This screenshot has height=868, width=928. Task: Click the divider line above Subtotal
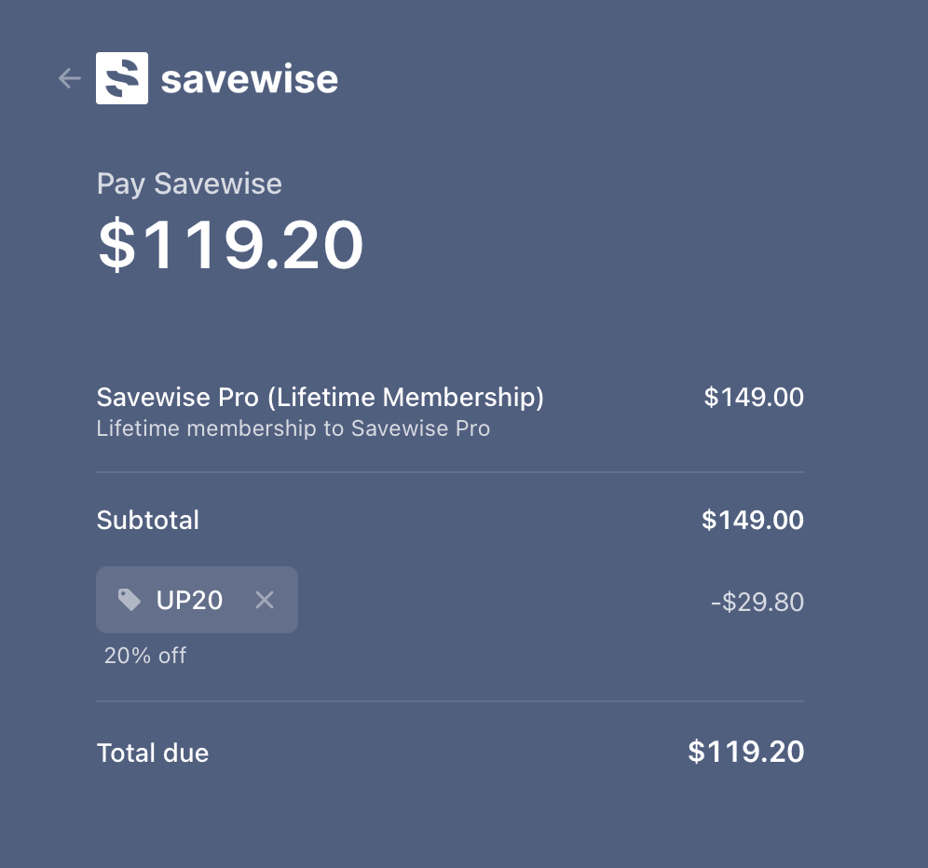coord(449,472)
